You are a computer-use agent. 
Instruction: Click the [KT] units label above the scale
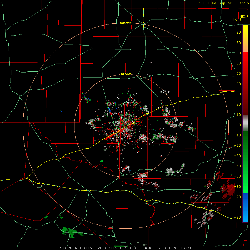[x=237, y=19]
